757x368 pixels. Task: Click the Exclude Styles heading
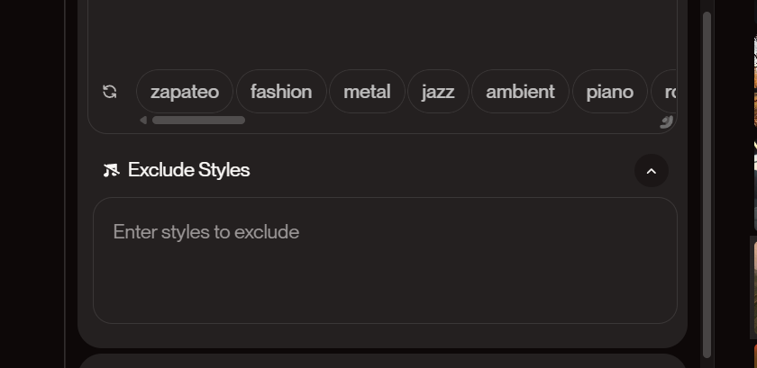tap(188, 170)
